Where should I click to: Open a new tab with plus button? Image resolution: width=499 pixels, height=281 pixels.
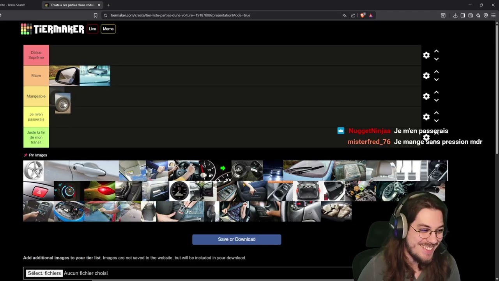108,5
